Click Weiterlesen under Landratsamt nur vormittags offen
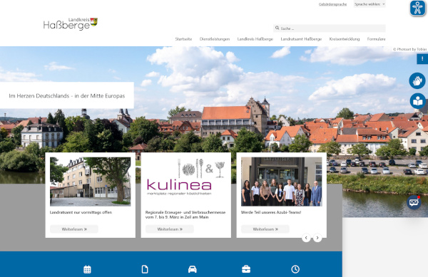 (x=74, y=229)
